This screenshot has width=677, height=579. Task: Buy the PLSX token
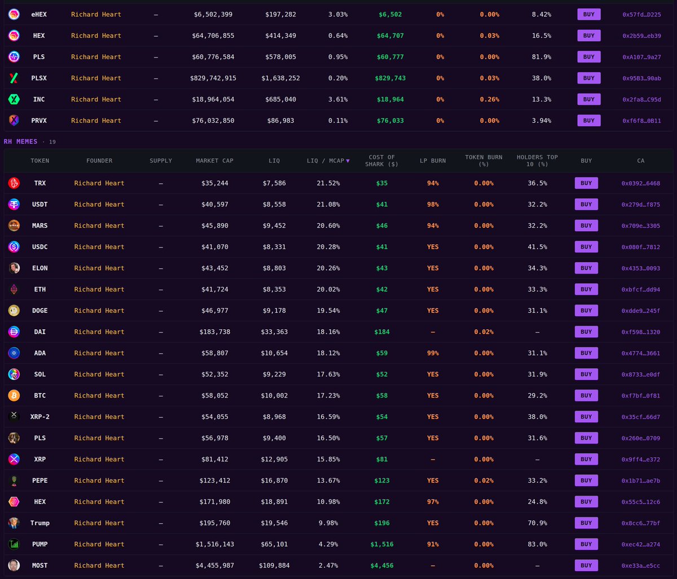(588, 78)
